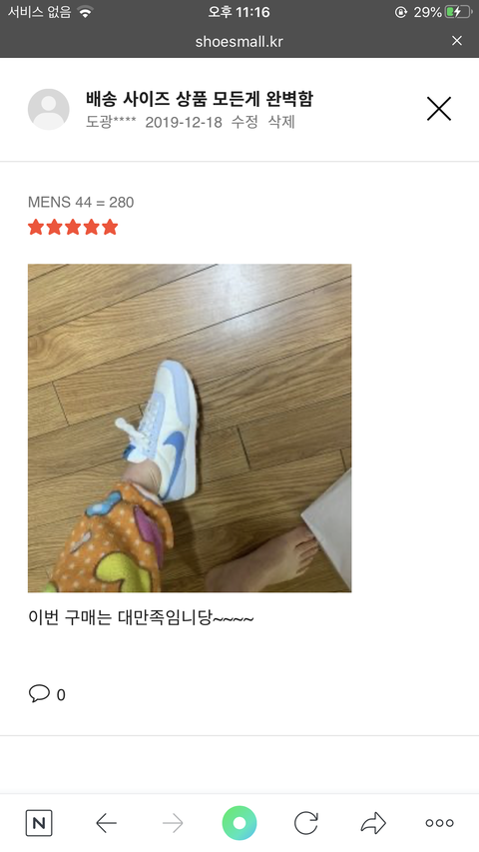This screenshot has width=479, height=852.
Task: Tap the reviewer name 도광****
Action: pos(111,122)
